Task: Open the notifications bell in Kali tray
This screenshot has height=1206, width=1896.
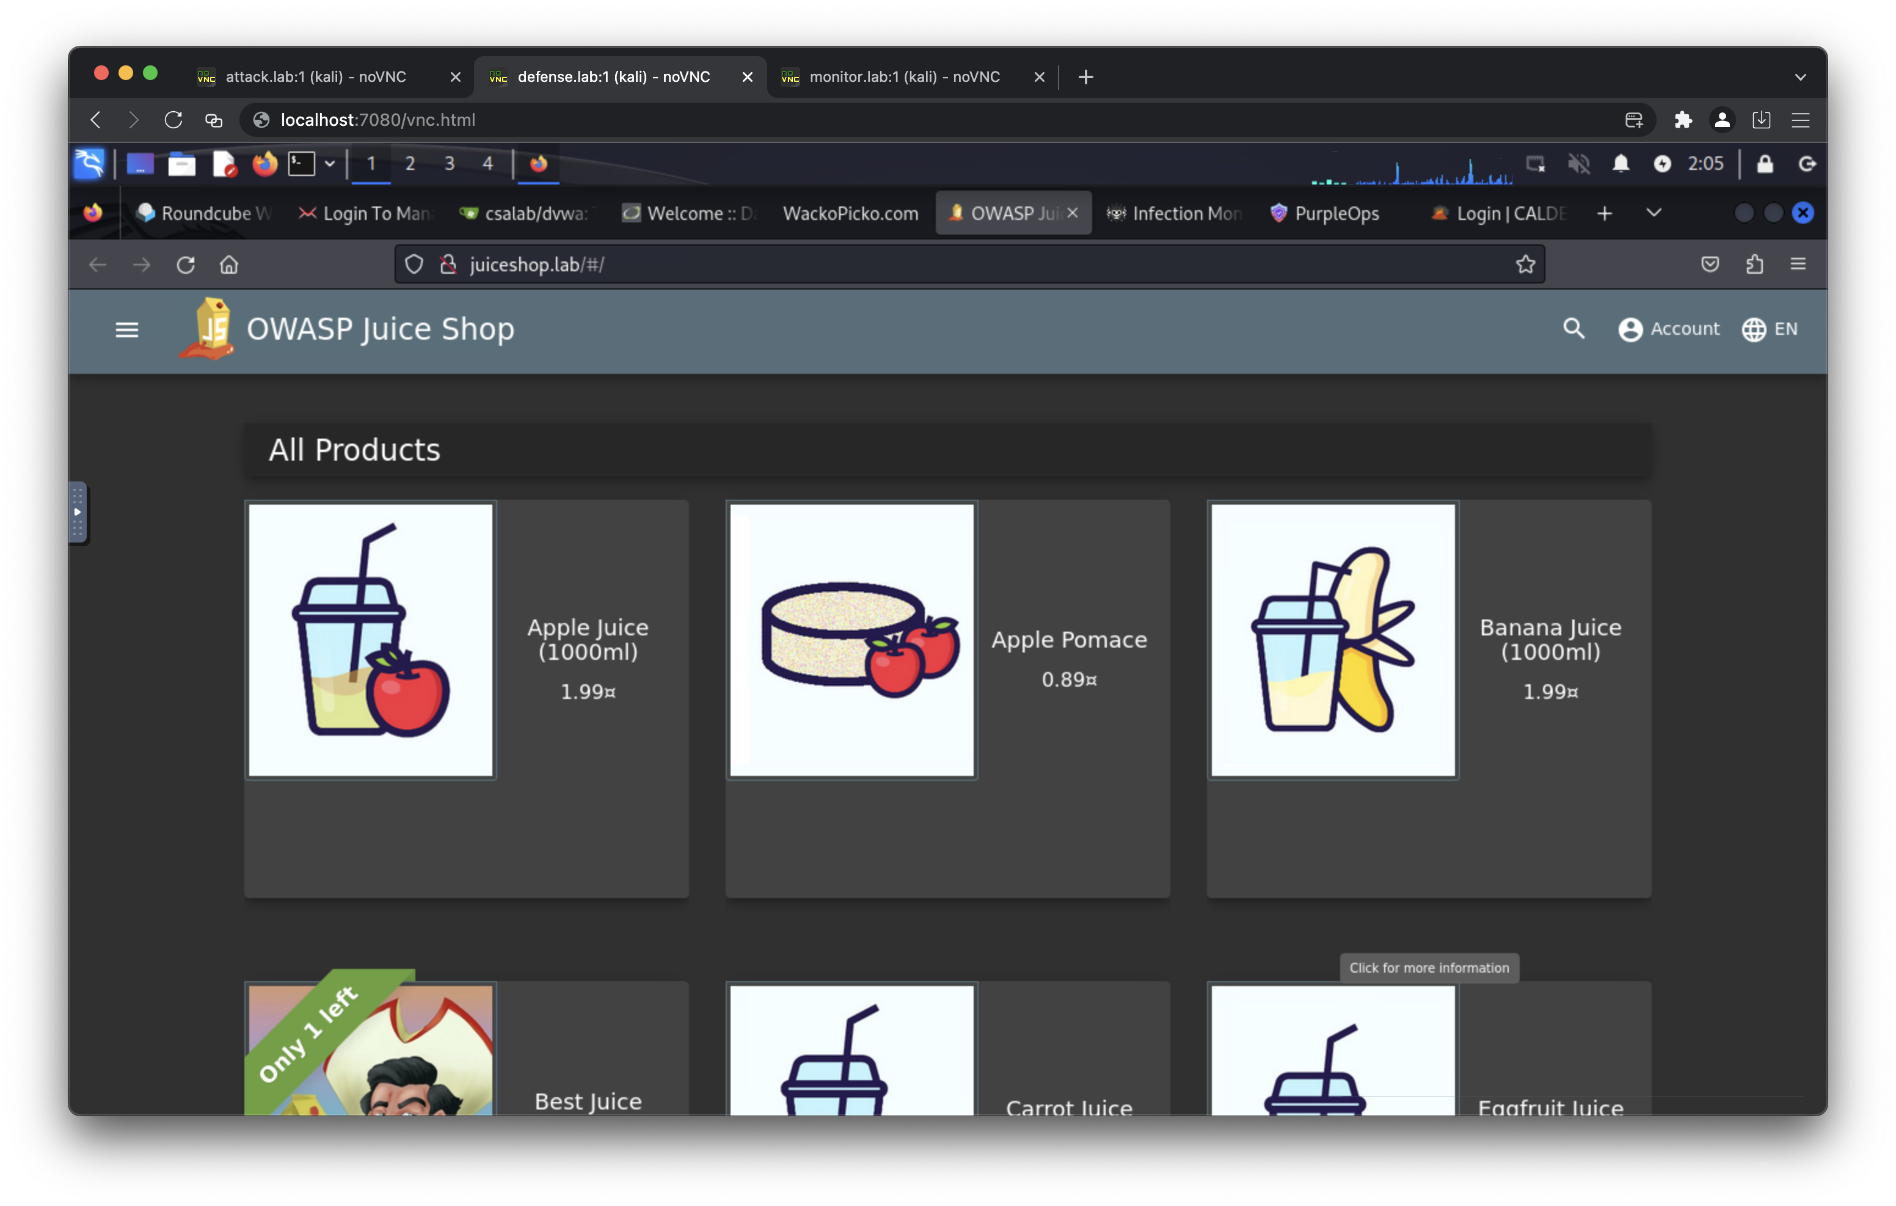Action: tap(1621, 164)
